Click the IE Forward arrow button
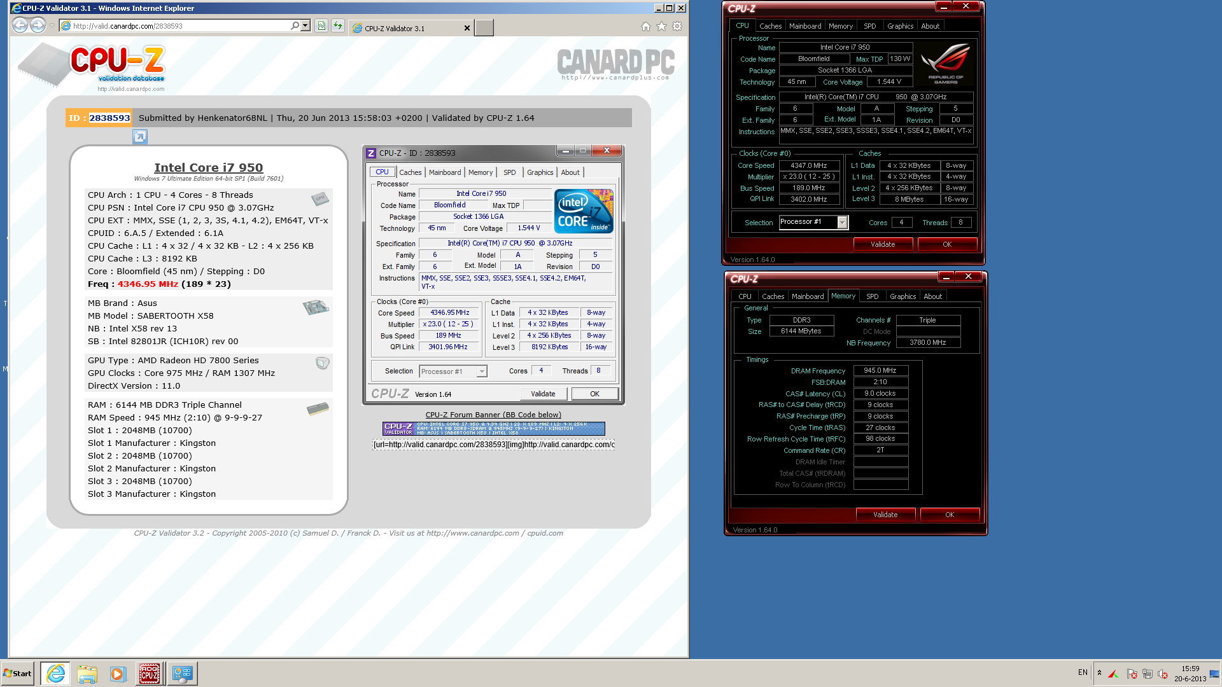Image resolution: width=1222 pixels, height=687 pixels. click(38, 25)
